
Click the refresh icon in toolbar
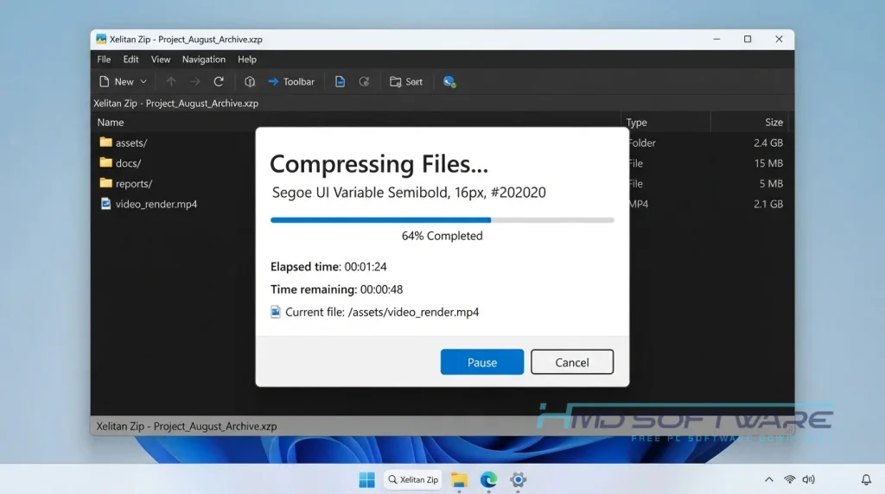tap(219, 82)
